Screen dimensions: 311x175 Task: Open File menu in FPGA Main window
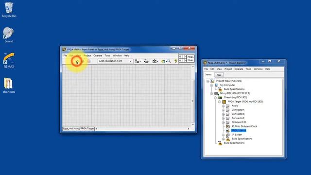pos(65,55)
